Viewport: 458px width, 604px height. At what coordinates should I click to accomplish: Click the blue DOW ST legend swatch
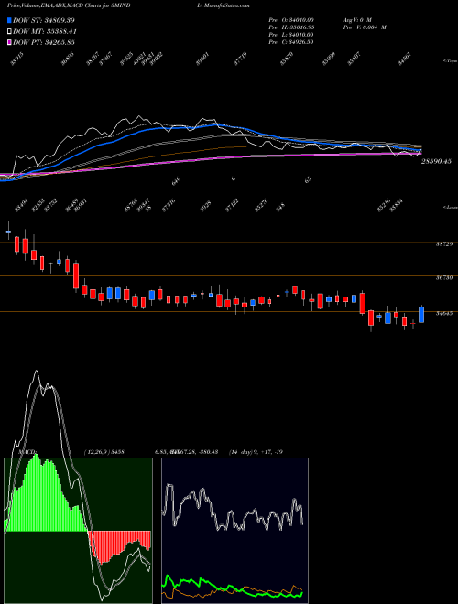click(9, 20)
